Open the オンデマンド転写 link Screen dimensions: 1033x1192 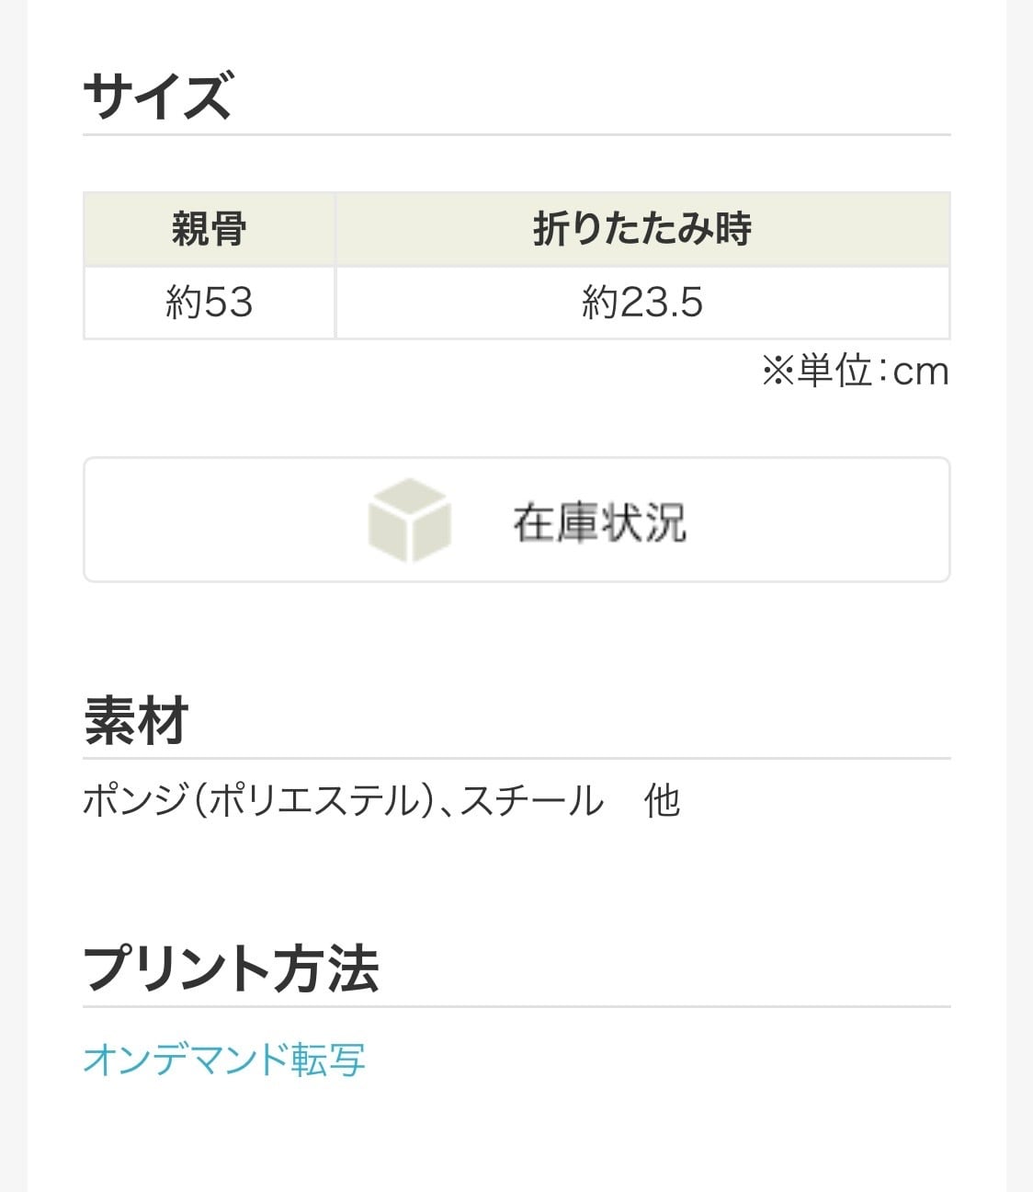224,1060
